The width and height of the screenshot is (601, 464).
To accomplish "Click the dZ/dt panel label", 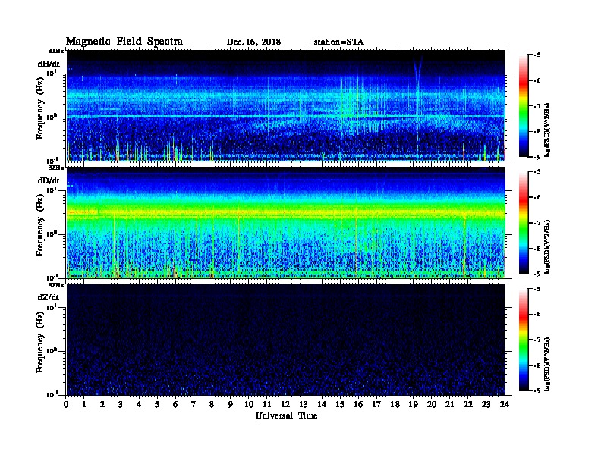I will click(x=49, y=297).
